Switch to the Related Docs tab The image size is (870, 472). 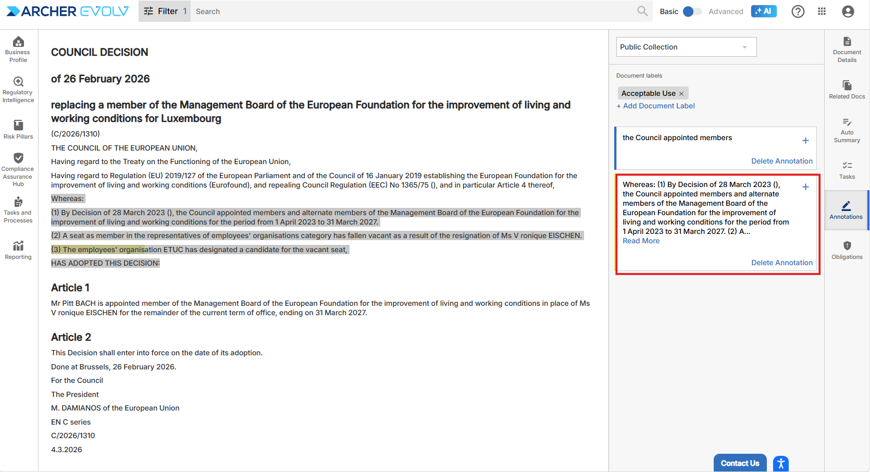pos(847,90)
